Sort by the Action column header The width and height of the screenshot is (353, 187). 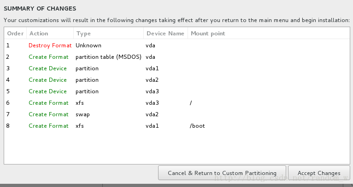pyautogui.click(x=50, y=34)
